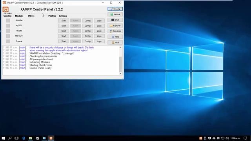This screenshot has height=141, width=251.
Task: Open Microsoft Store from the taskbar
Action: click(x=37, y=138)
